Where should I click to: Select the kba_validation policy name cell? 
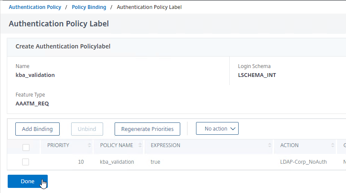[x=117, y=162]
